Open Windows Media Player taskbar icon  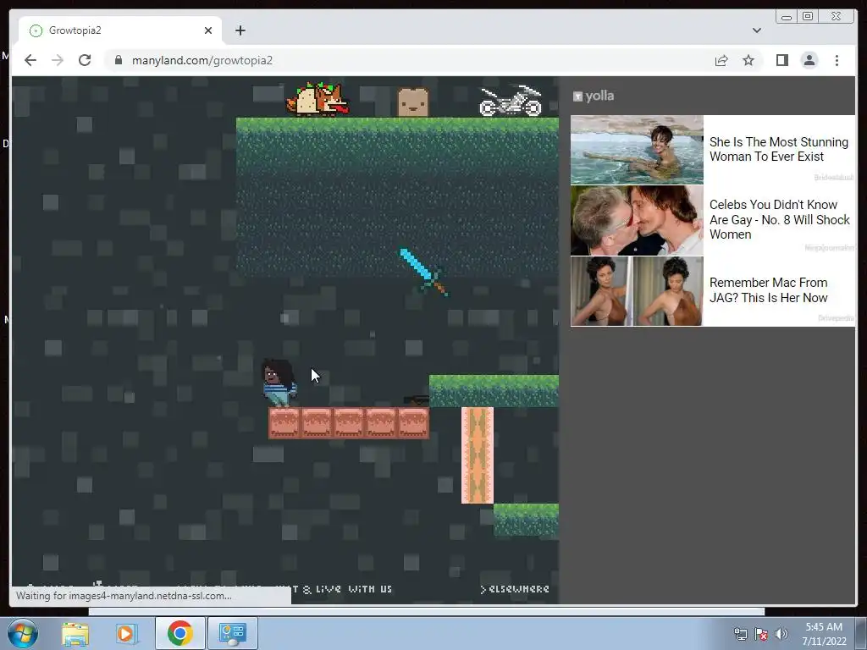point(127,633)
